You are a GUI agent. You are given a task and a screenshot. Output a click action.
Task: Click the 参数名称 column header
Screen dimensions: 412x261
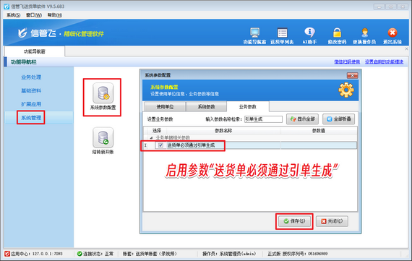[x=223, y=131]
